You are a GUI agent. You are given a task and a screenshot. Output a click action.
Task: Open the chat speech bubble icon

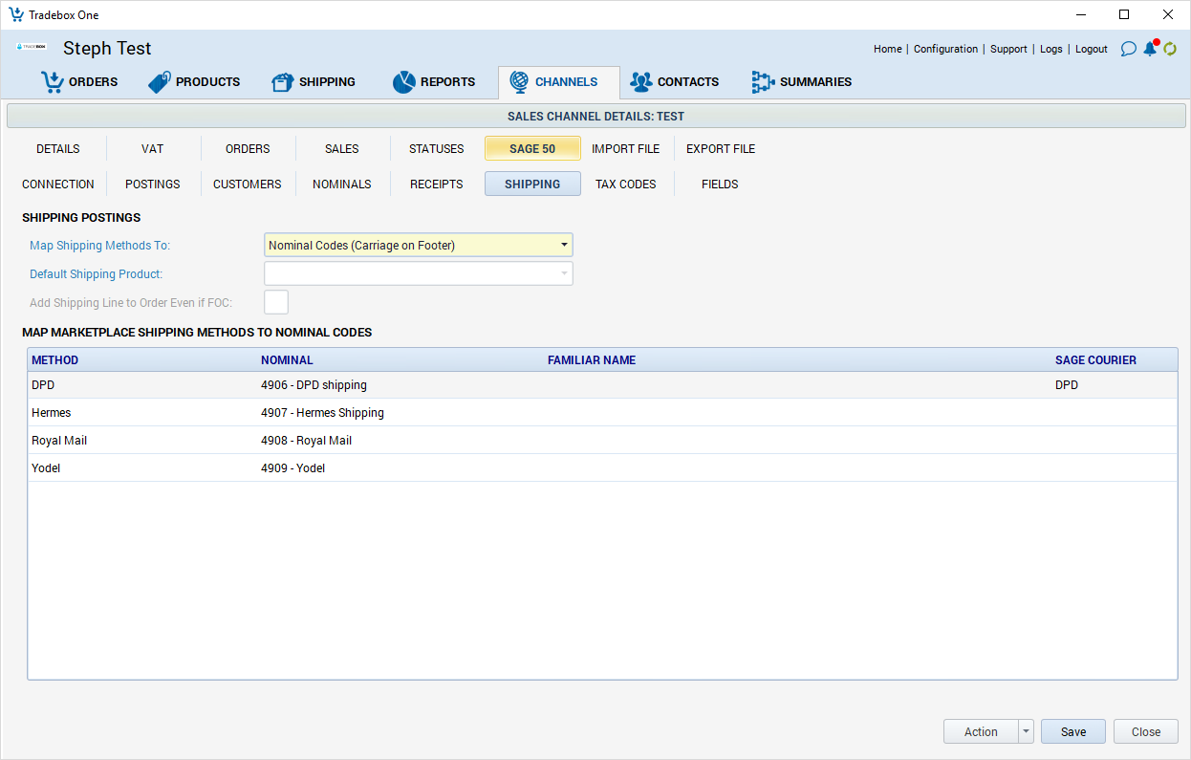(x=1129, y=49)
